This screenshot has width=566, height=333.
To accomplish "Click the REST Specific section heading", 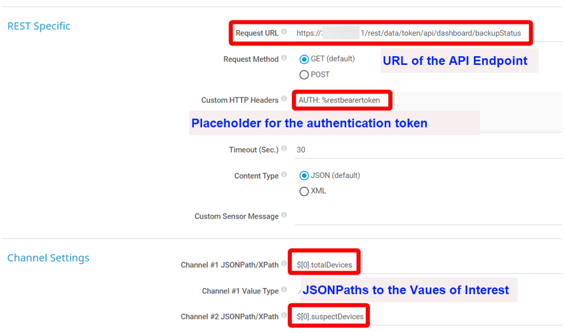I will click(x=39, y=26).
